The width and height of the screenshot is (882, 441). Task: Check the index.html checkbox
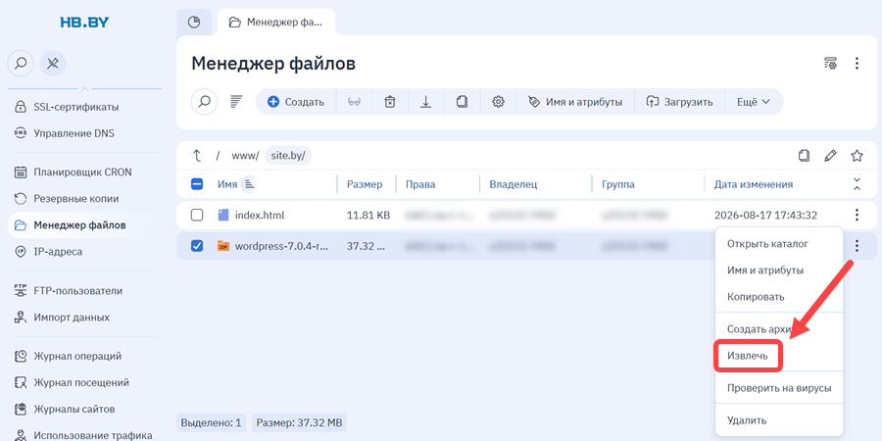[197, 215]
